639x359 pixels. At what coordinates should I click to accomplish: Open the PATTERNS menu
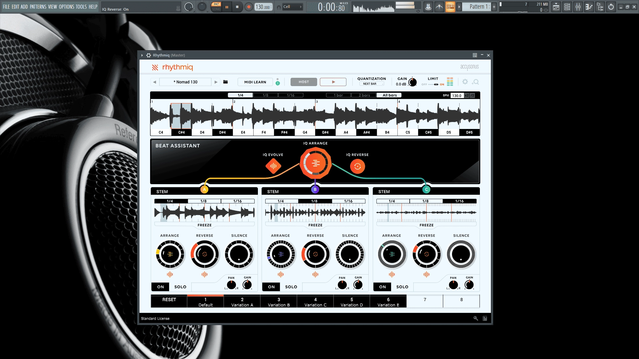(x=38, y=7)
